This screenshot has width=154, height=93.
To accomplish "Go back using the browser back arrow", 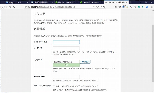I will [3, 7].
